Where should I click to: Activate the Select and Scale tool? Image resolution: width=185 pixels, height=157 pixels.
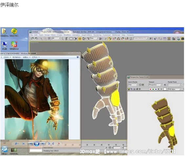(x=88, y=39)
